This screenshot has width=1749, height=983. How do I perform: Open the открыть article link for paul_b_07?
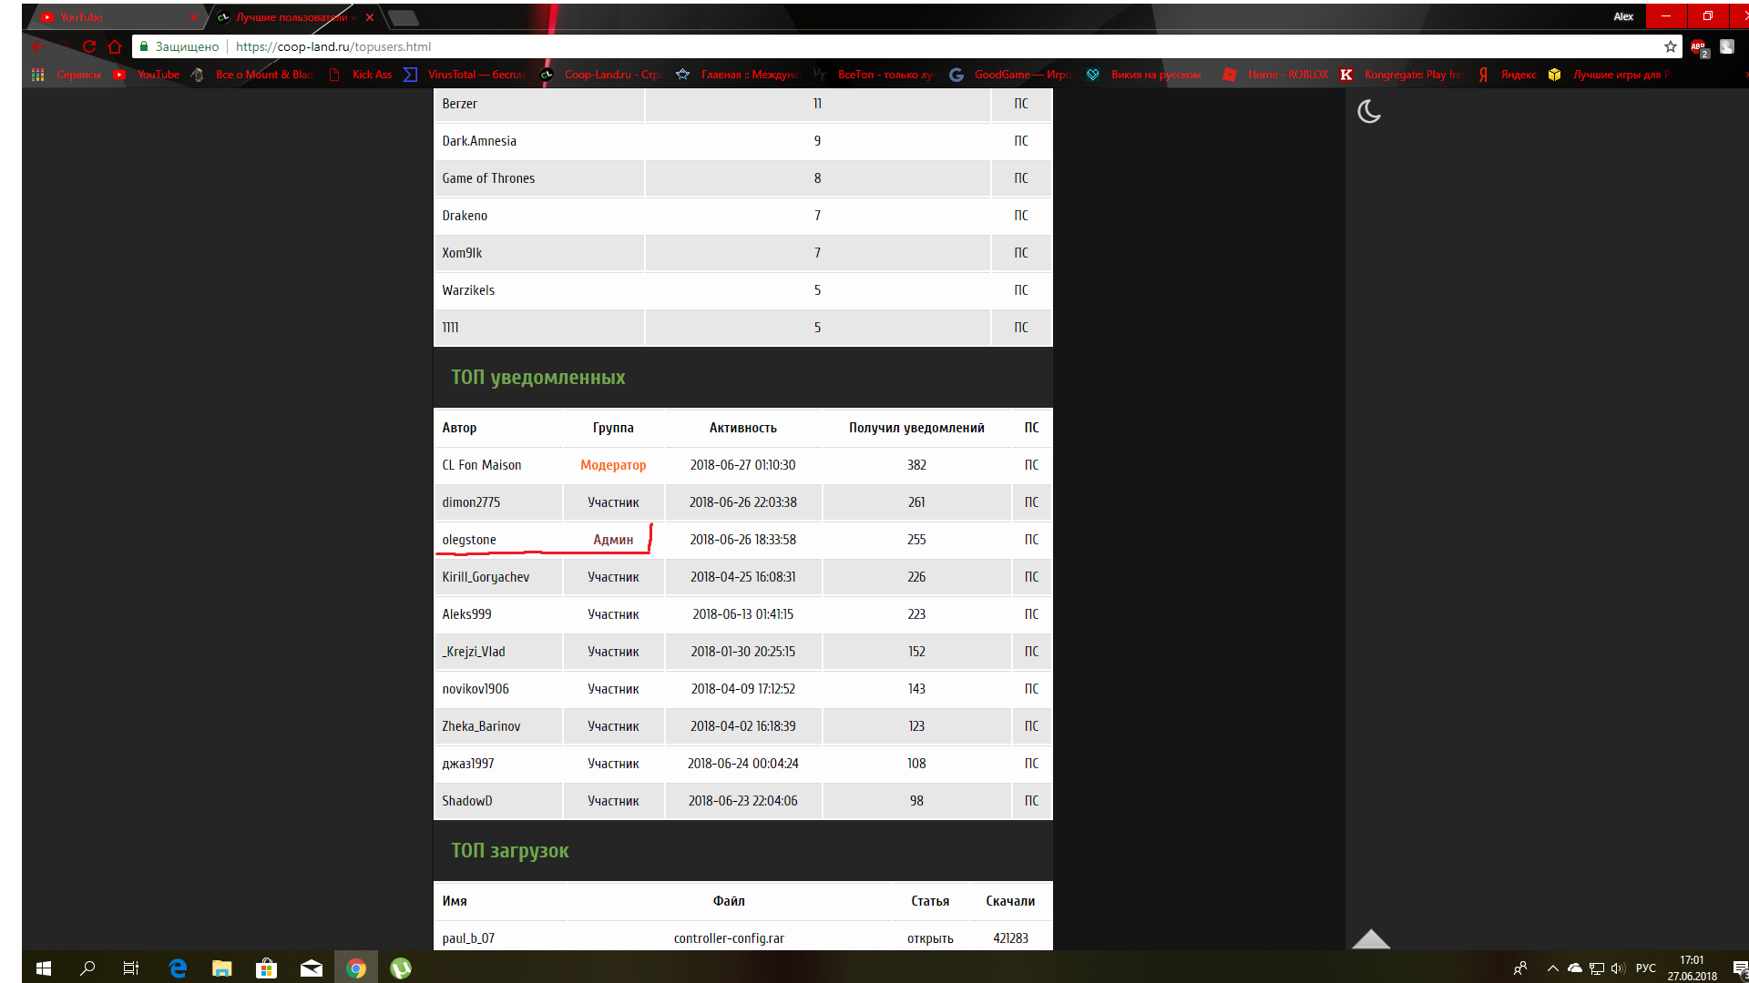tap(930, 938)
